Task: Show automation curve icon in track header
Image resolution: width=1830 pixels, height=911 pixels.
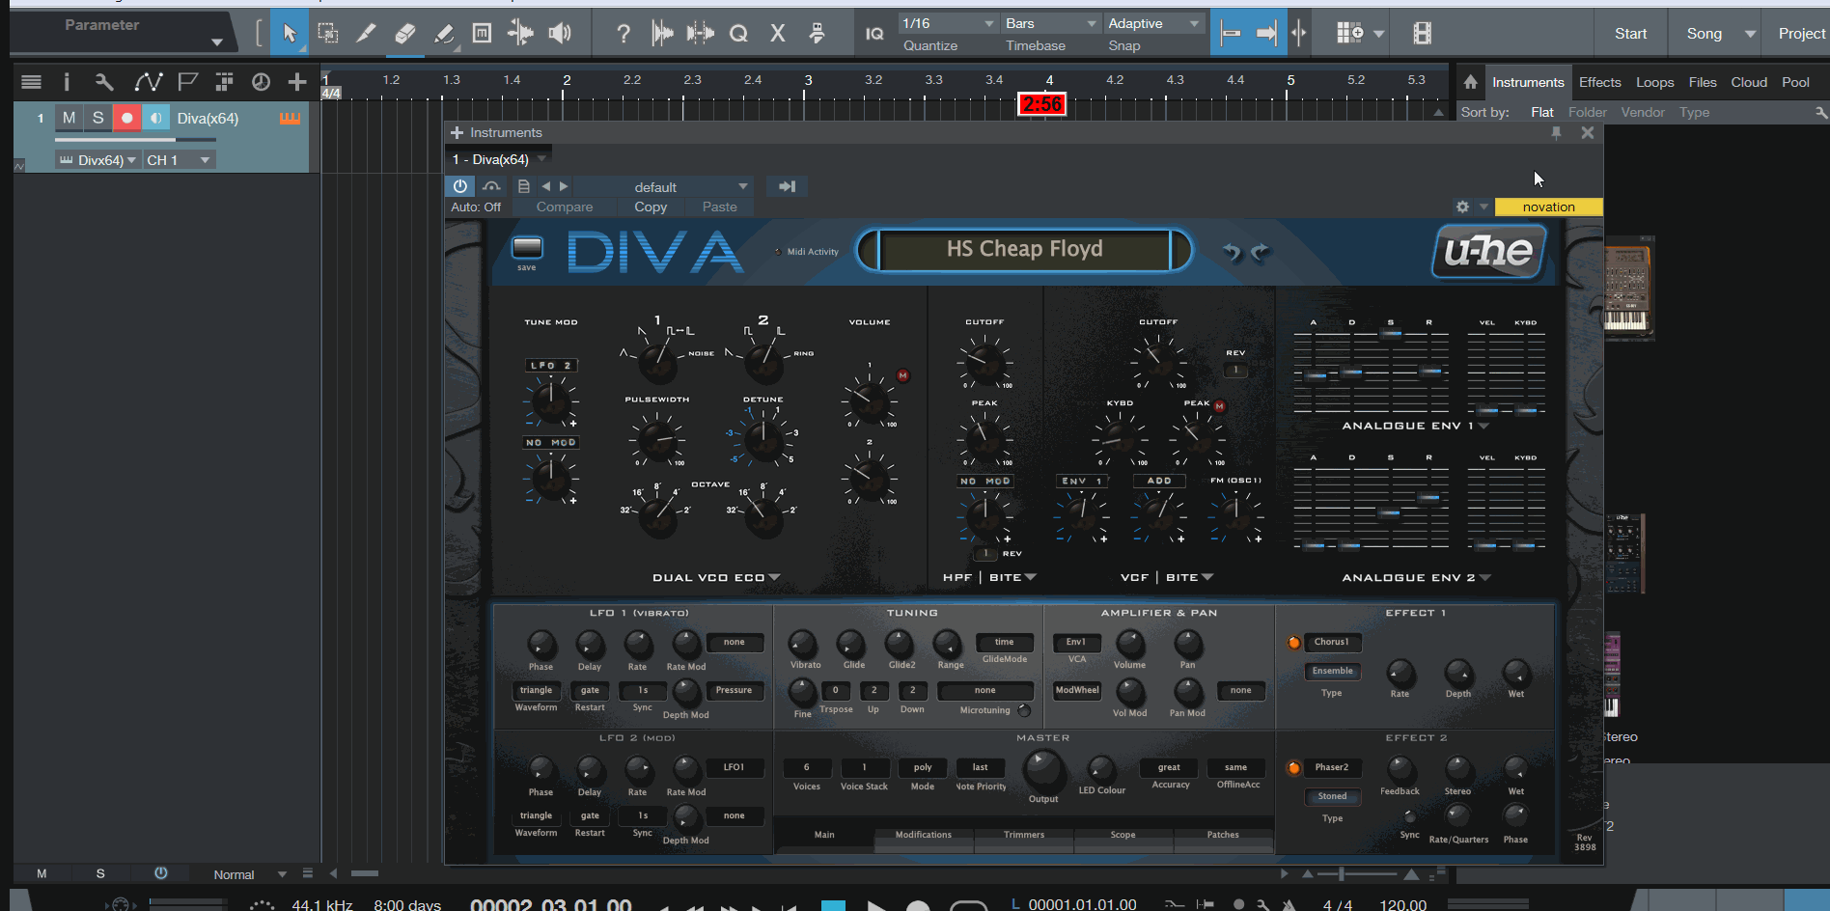Action: tap(148, 82)
